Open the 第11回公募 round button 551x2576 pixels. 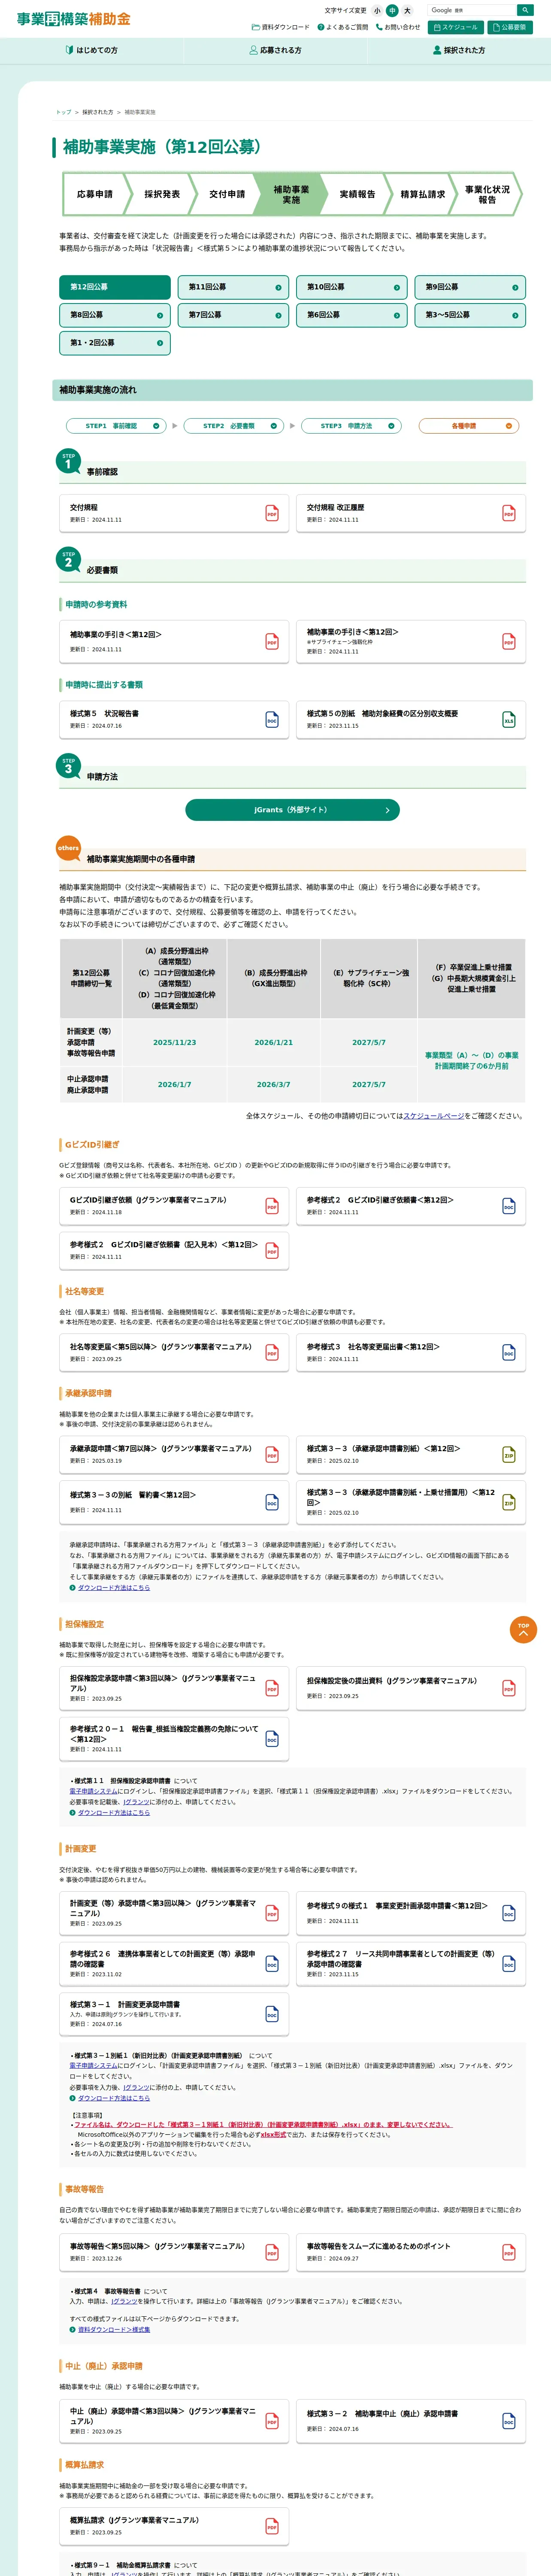[x=233, y=287]
